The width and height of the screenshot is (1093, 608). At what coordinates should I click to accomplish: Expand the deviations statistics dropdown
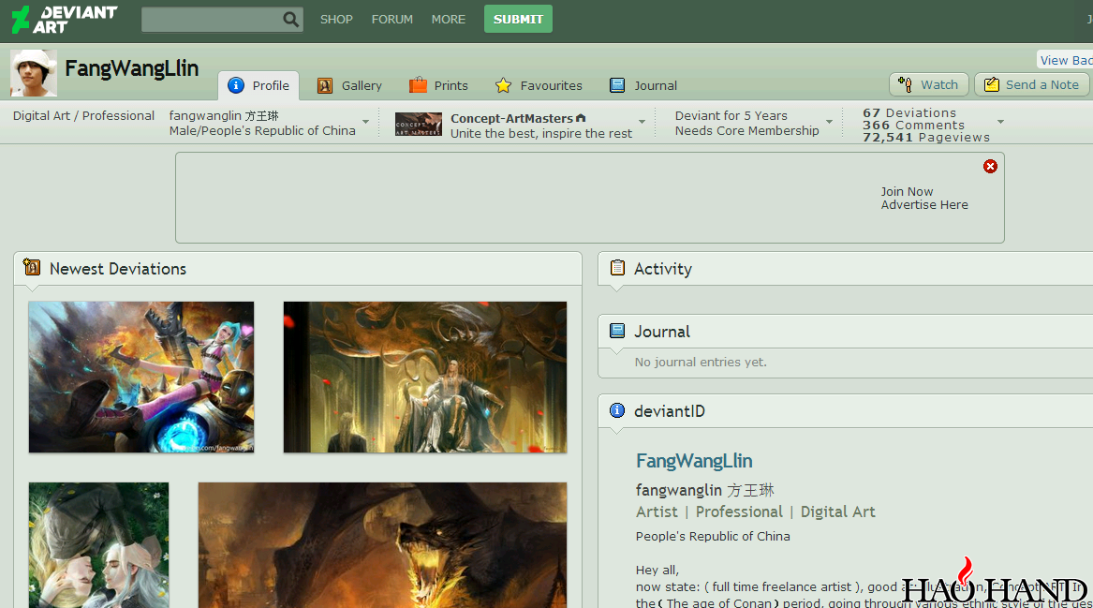[1000, 122]
